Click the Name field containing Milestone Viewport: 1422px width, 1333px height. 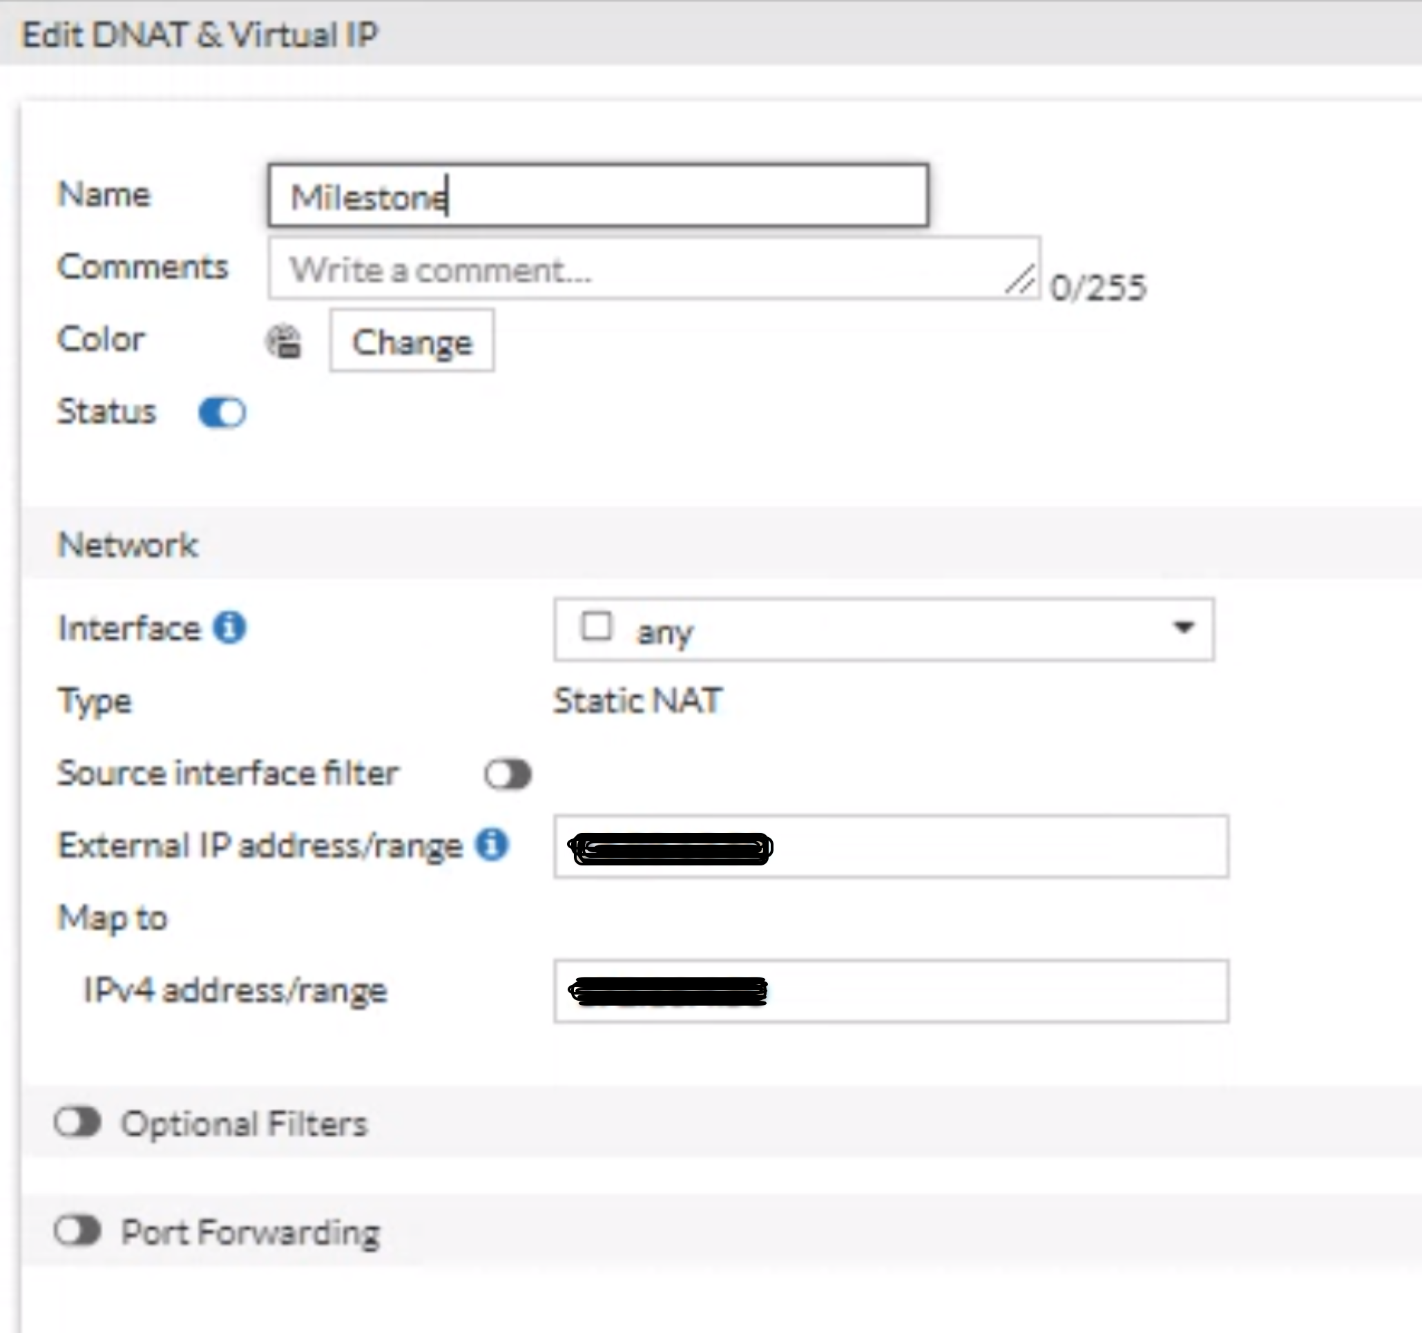(598, 196)
